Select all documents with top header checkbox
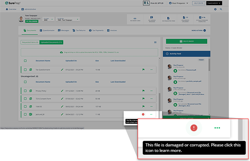Viewport: 250px width, 161px height. click(x=25, y=61)
